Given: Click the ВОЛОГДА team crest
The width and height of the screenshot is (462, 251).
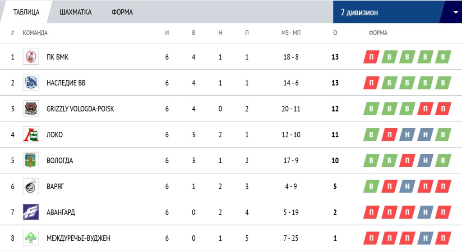Looking at the screenshot, I should 31,160.
